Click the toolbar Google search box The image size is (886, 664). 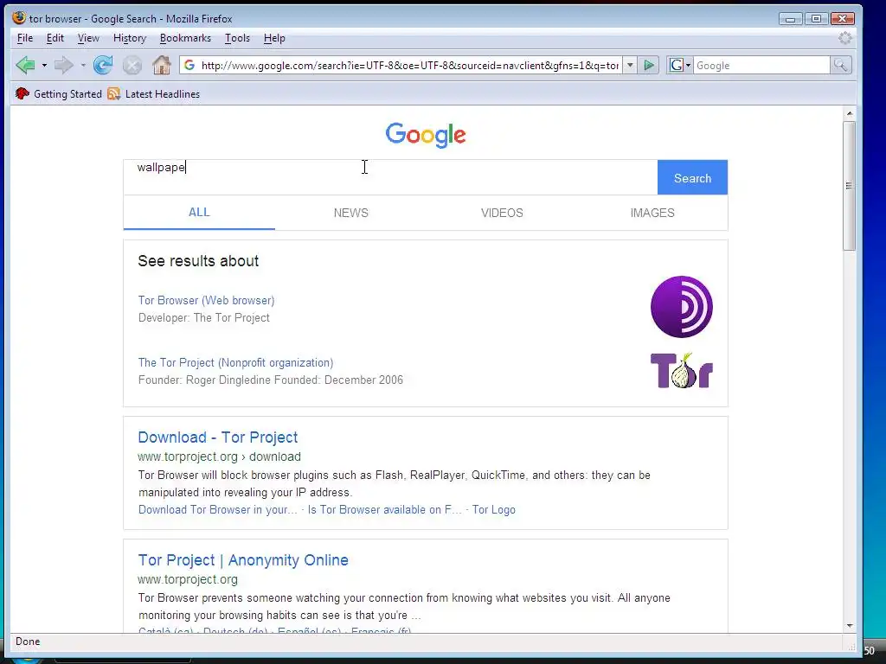coord(761,66)
